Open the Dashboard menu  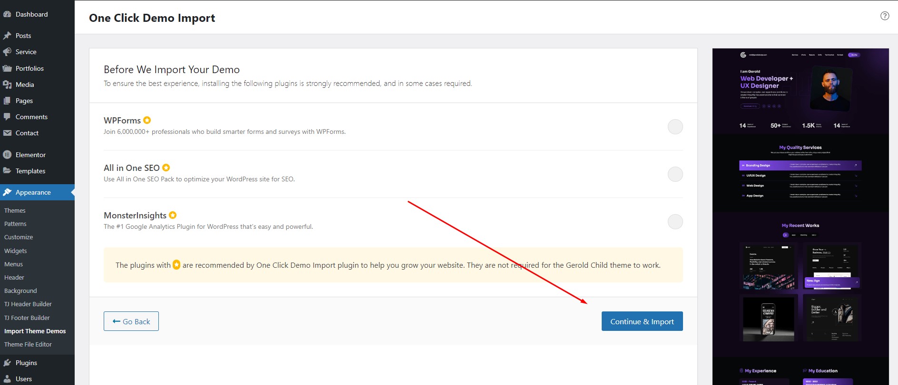coord(37,14)
